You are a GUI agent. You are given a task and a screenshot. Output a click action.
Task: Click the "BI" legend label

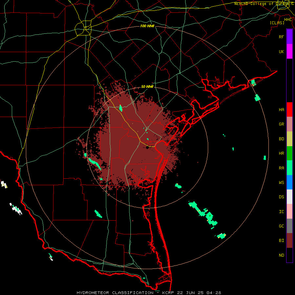281,241
